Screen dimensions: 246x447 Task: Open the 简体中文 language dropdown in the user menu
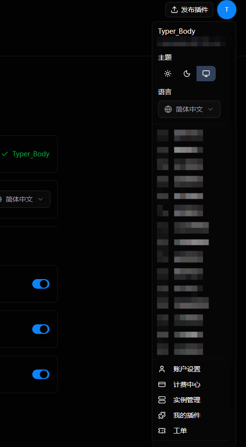point(189,109)
